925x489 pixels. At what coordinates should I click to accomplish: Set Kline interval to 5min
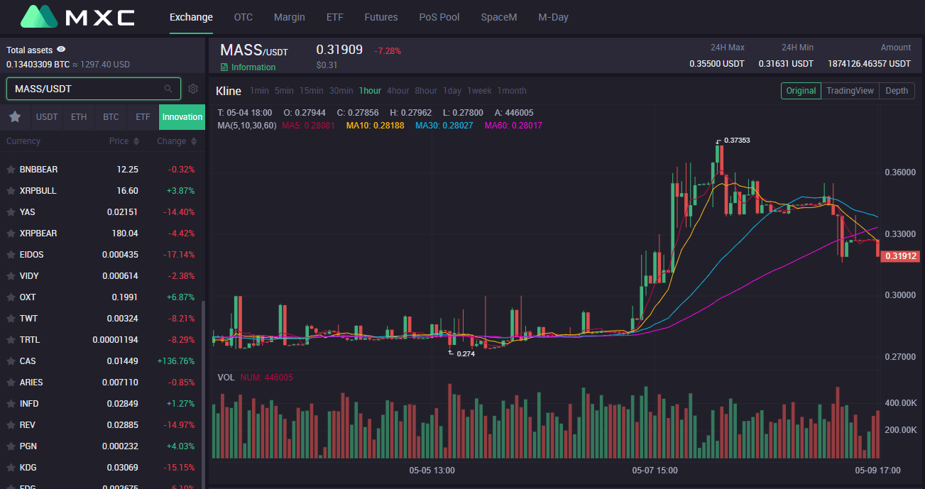(x=284, y=91)
